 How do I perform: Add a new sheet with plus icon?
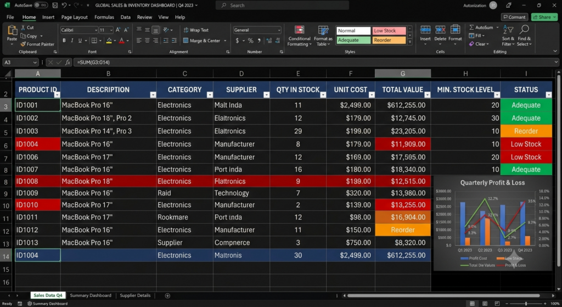point(167,295)
